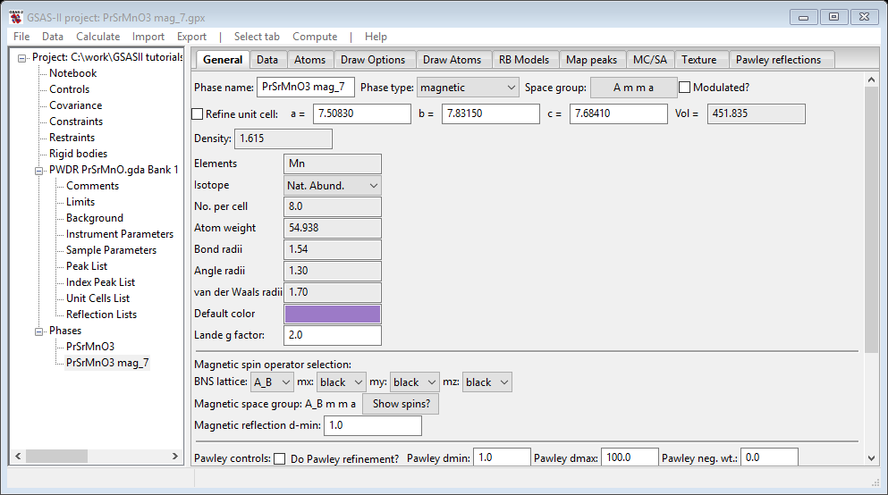Screen dimensions: 888x495
Task: Click the Pawley dmin field
Action: point(502,457)
